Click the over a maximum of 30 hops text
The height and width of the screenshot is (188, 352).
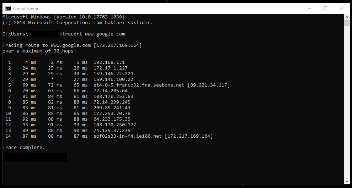tap(39, 51)
